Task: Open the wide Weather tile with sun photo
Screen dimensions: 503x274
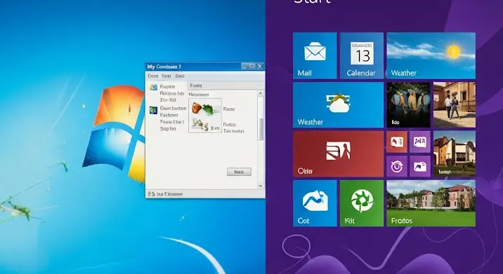Action: [x=431, y=55]
